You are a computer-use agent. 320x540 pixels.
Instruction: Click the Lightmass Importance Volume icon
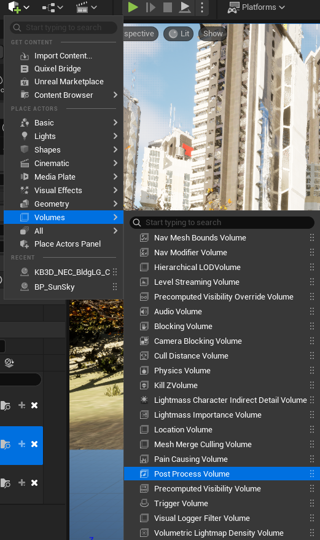click(x=144, y=415)
